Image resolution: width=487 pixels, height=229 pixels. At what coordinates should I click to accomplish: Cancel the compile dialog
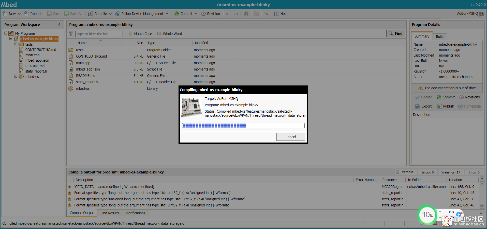(x=290, y=137)
